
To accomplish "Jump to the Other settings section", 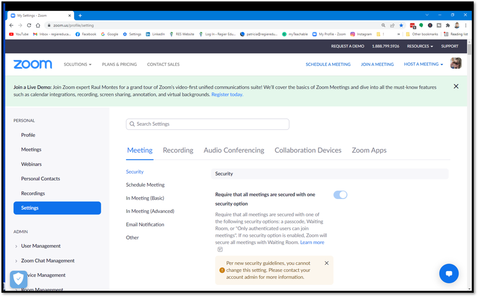I will pos(132,237).
